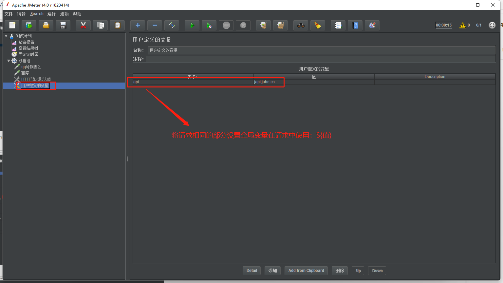This screenshot has width=503, height=283.
Task: Click the panel divider collapse handle
Action: [x=127, y=159]
